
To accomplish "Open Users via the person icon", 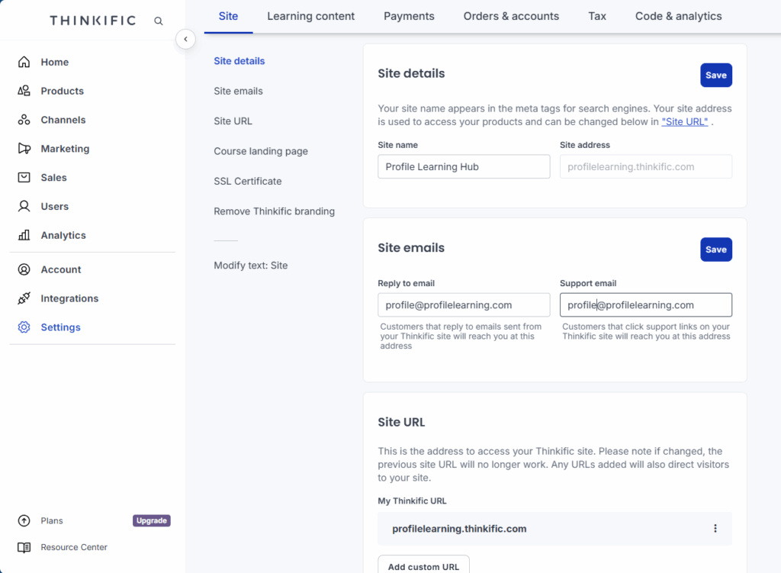I will tap(24, 207).
